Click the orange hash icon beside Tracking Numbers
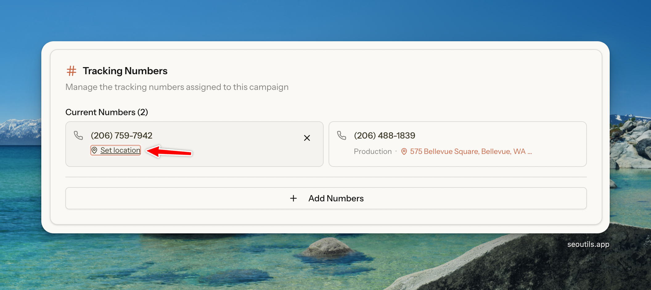Viewport: 651px width, 290px height. (x=72, y=71)
